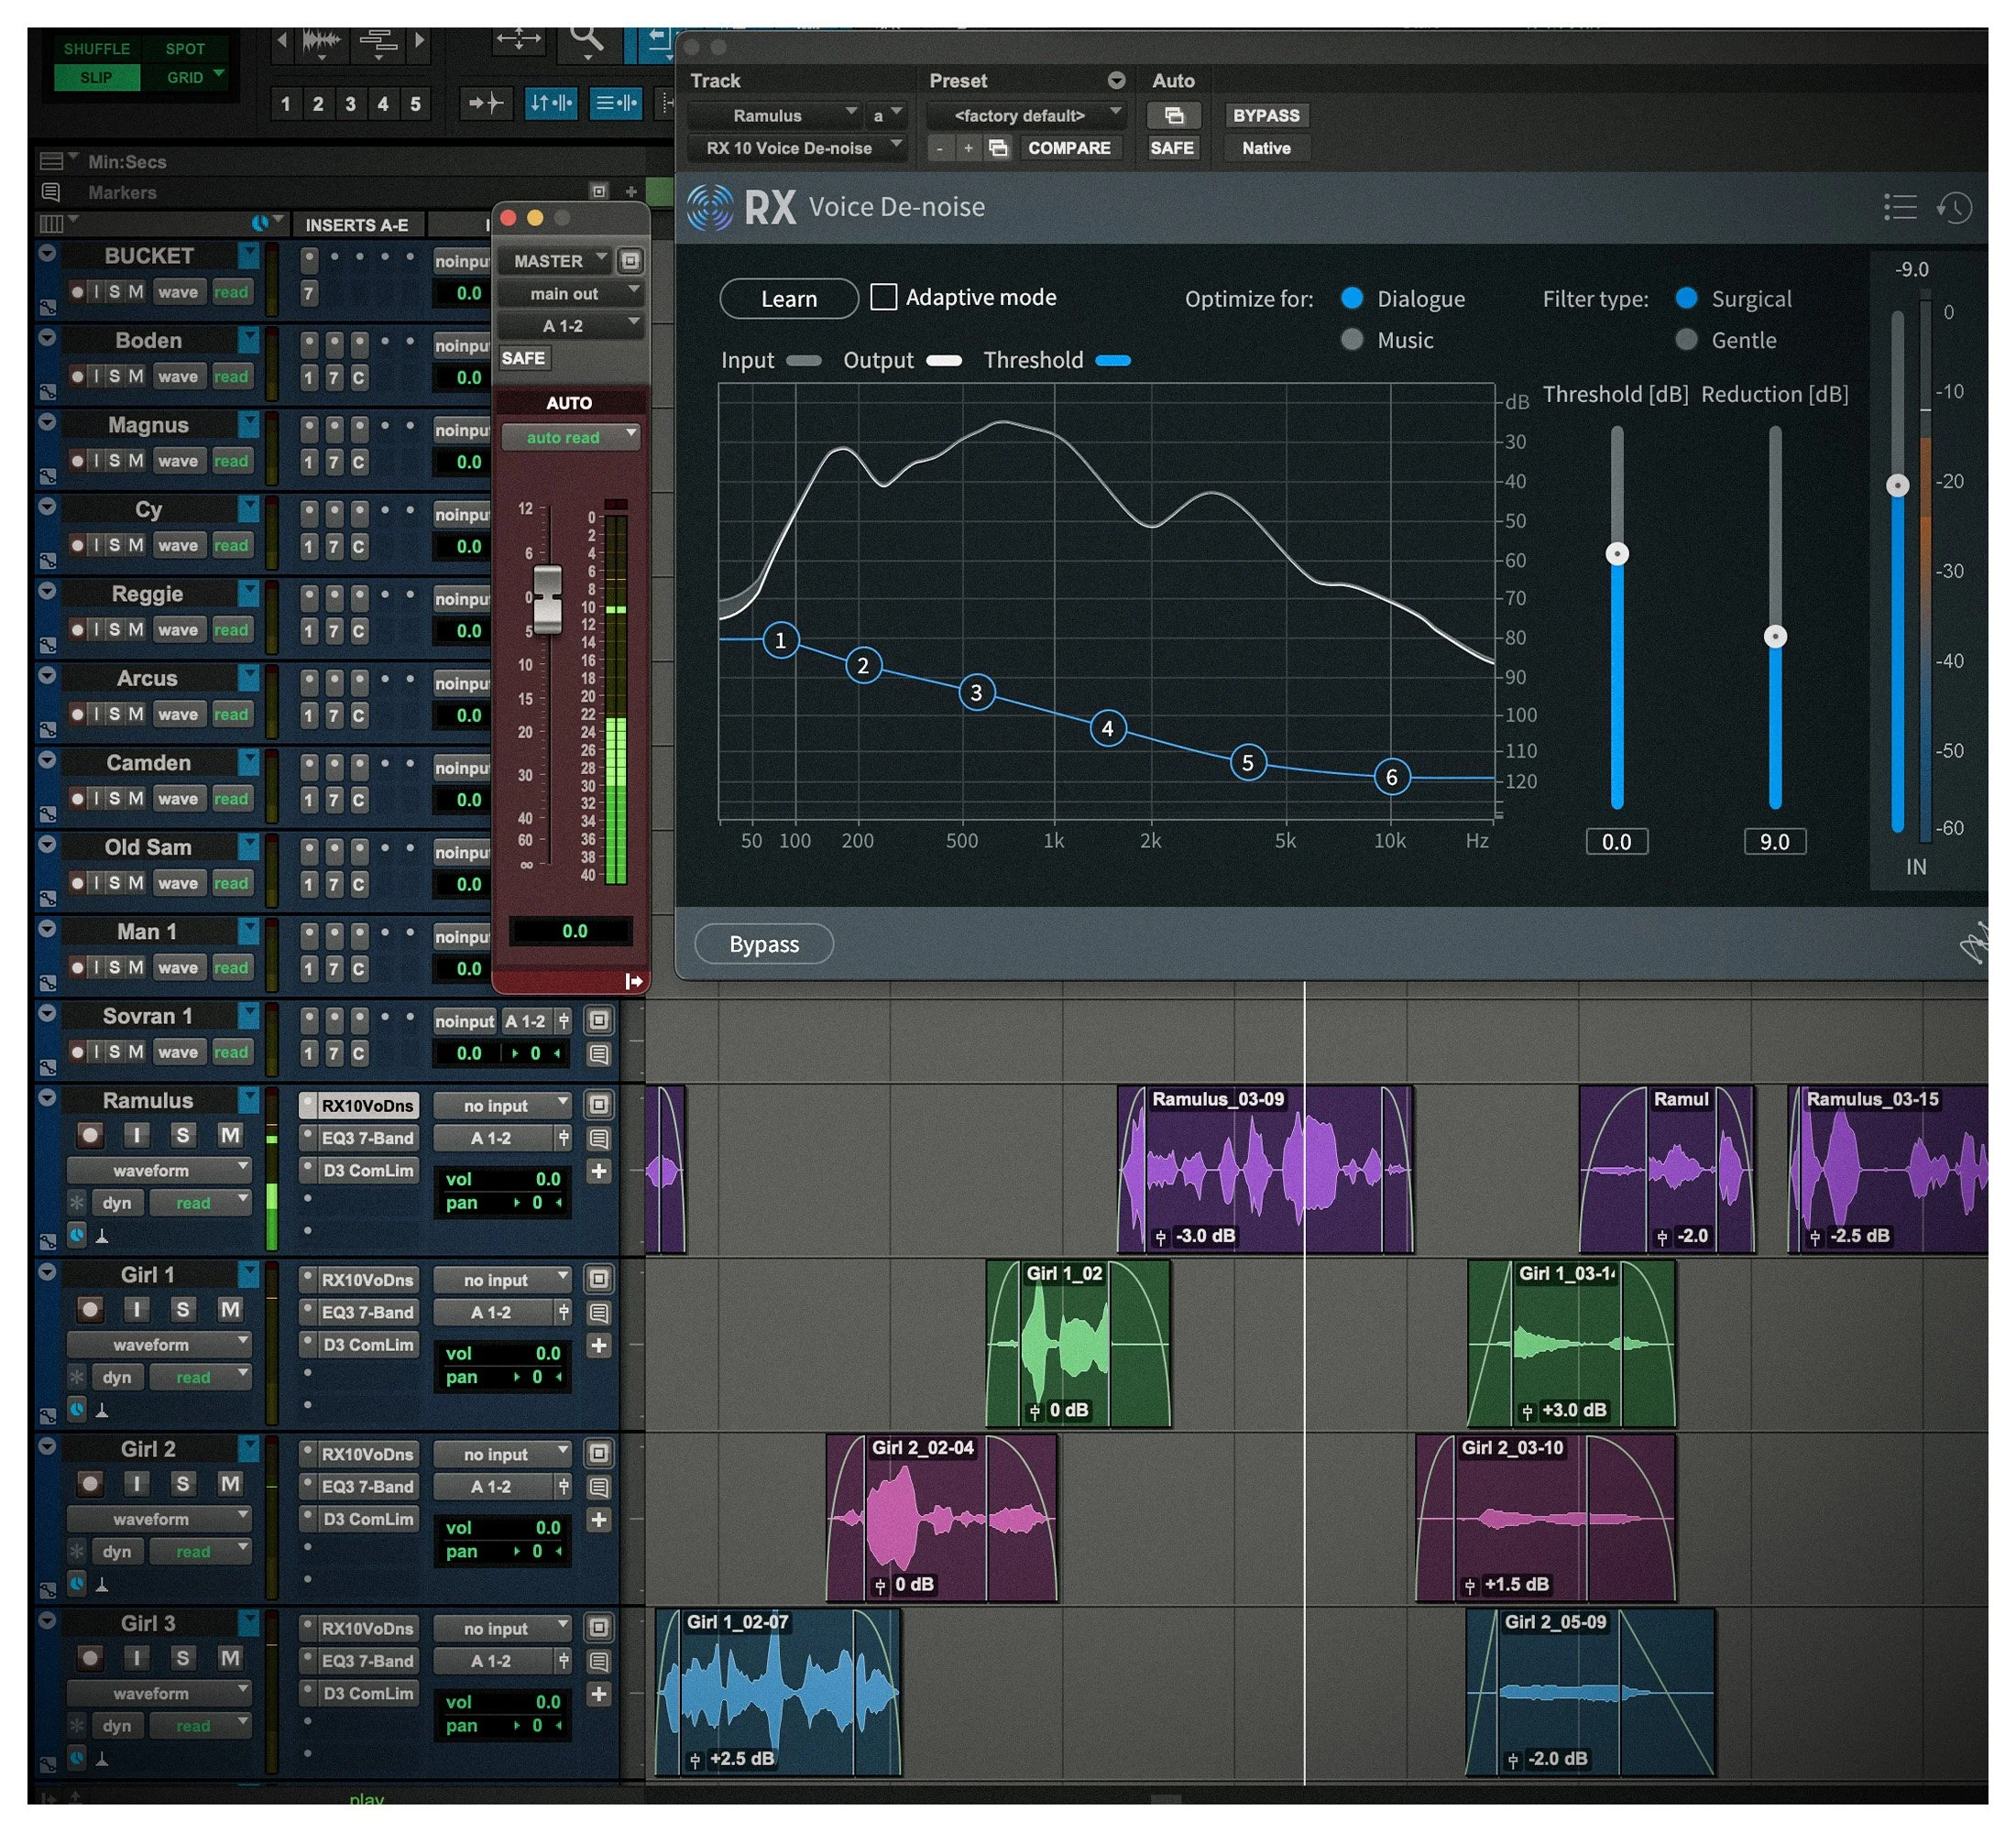The image size is (2016, 1832).
Task: Open RX history clock icon
Action: pos(1954,208)
